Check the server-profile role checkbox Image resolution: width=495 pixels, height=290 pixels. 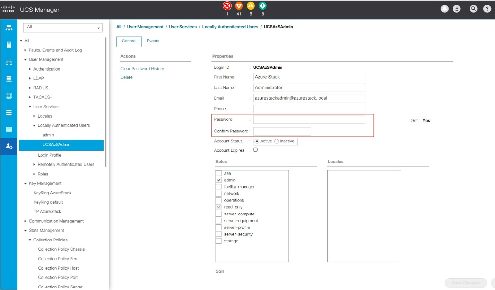tap(218, 227)
